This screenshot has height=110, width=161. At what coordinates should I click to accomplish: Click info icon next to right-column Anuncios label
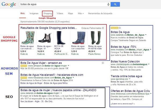tap(120, 28)
